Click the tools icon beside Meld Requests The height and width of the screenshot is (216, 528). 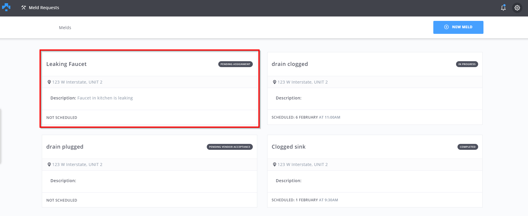click(24, 7)
